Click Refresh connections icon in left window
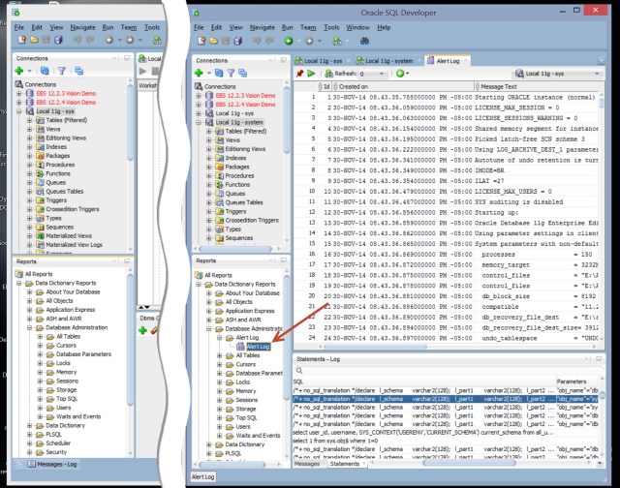Image resolution: width=620 pixels, height=488 pixels. click(45, 71)
